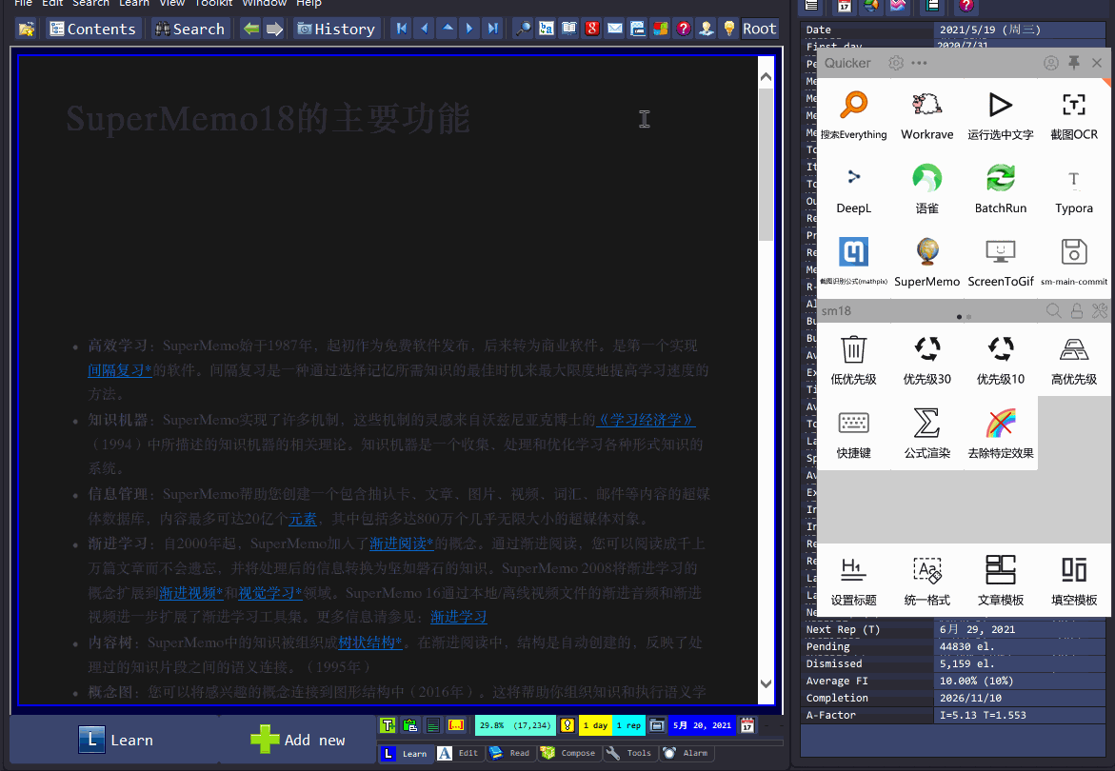Click the 优先级30 action

pyautogui.click(x=927, y=360)
